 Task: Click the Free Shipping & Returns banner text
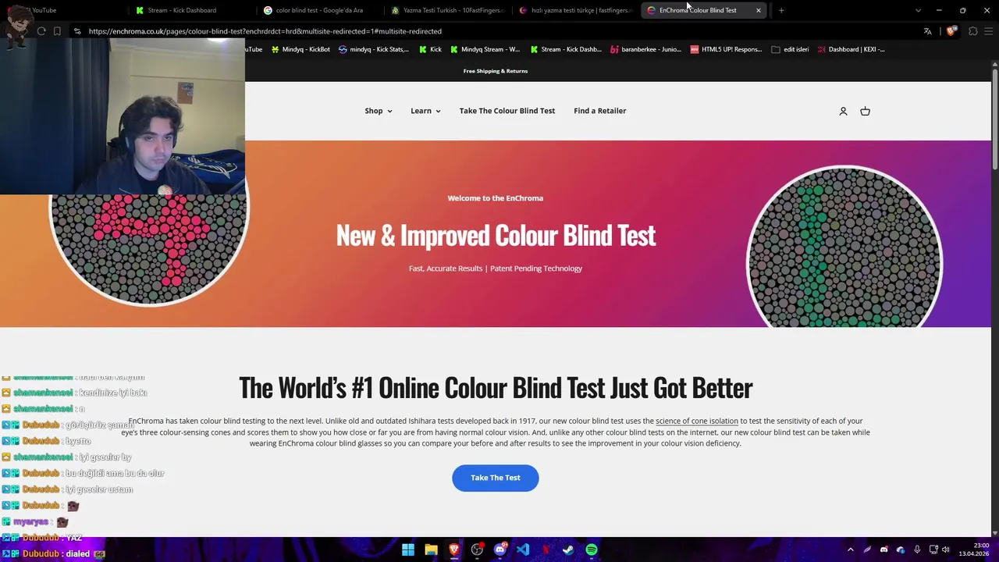tap(496, 71)
